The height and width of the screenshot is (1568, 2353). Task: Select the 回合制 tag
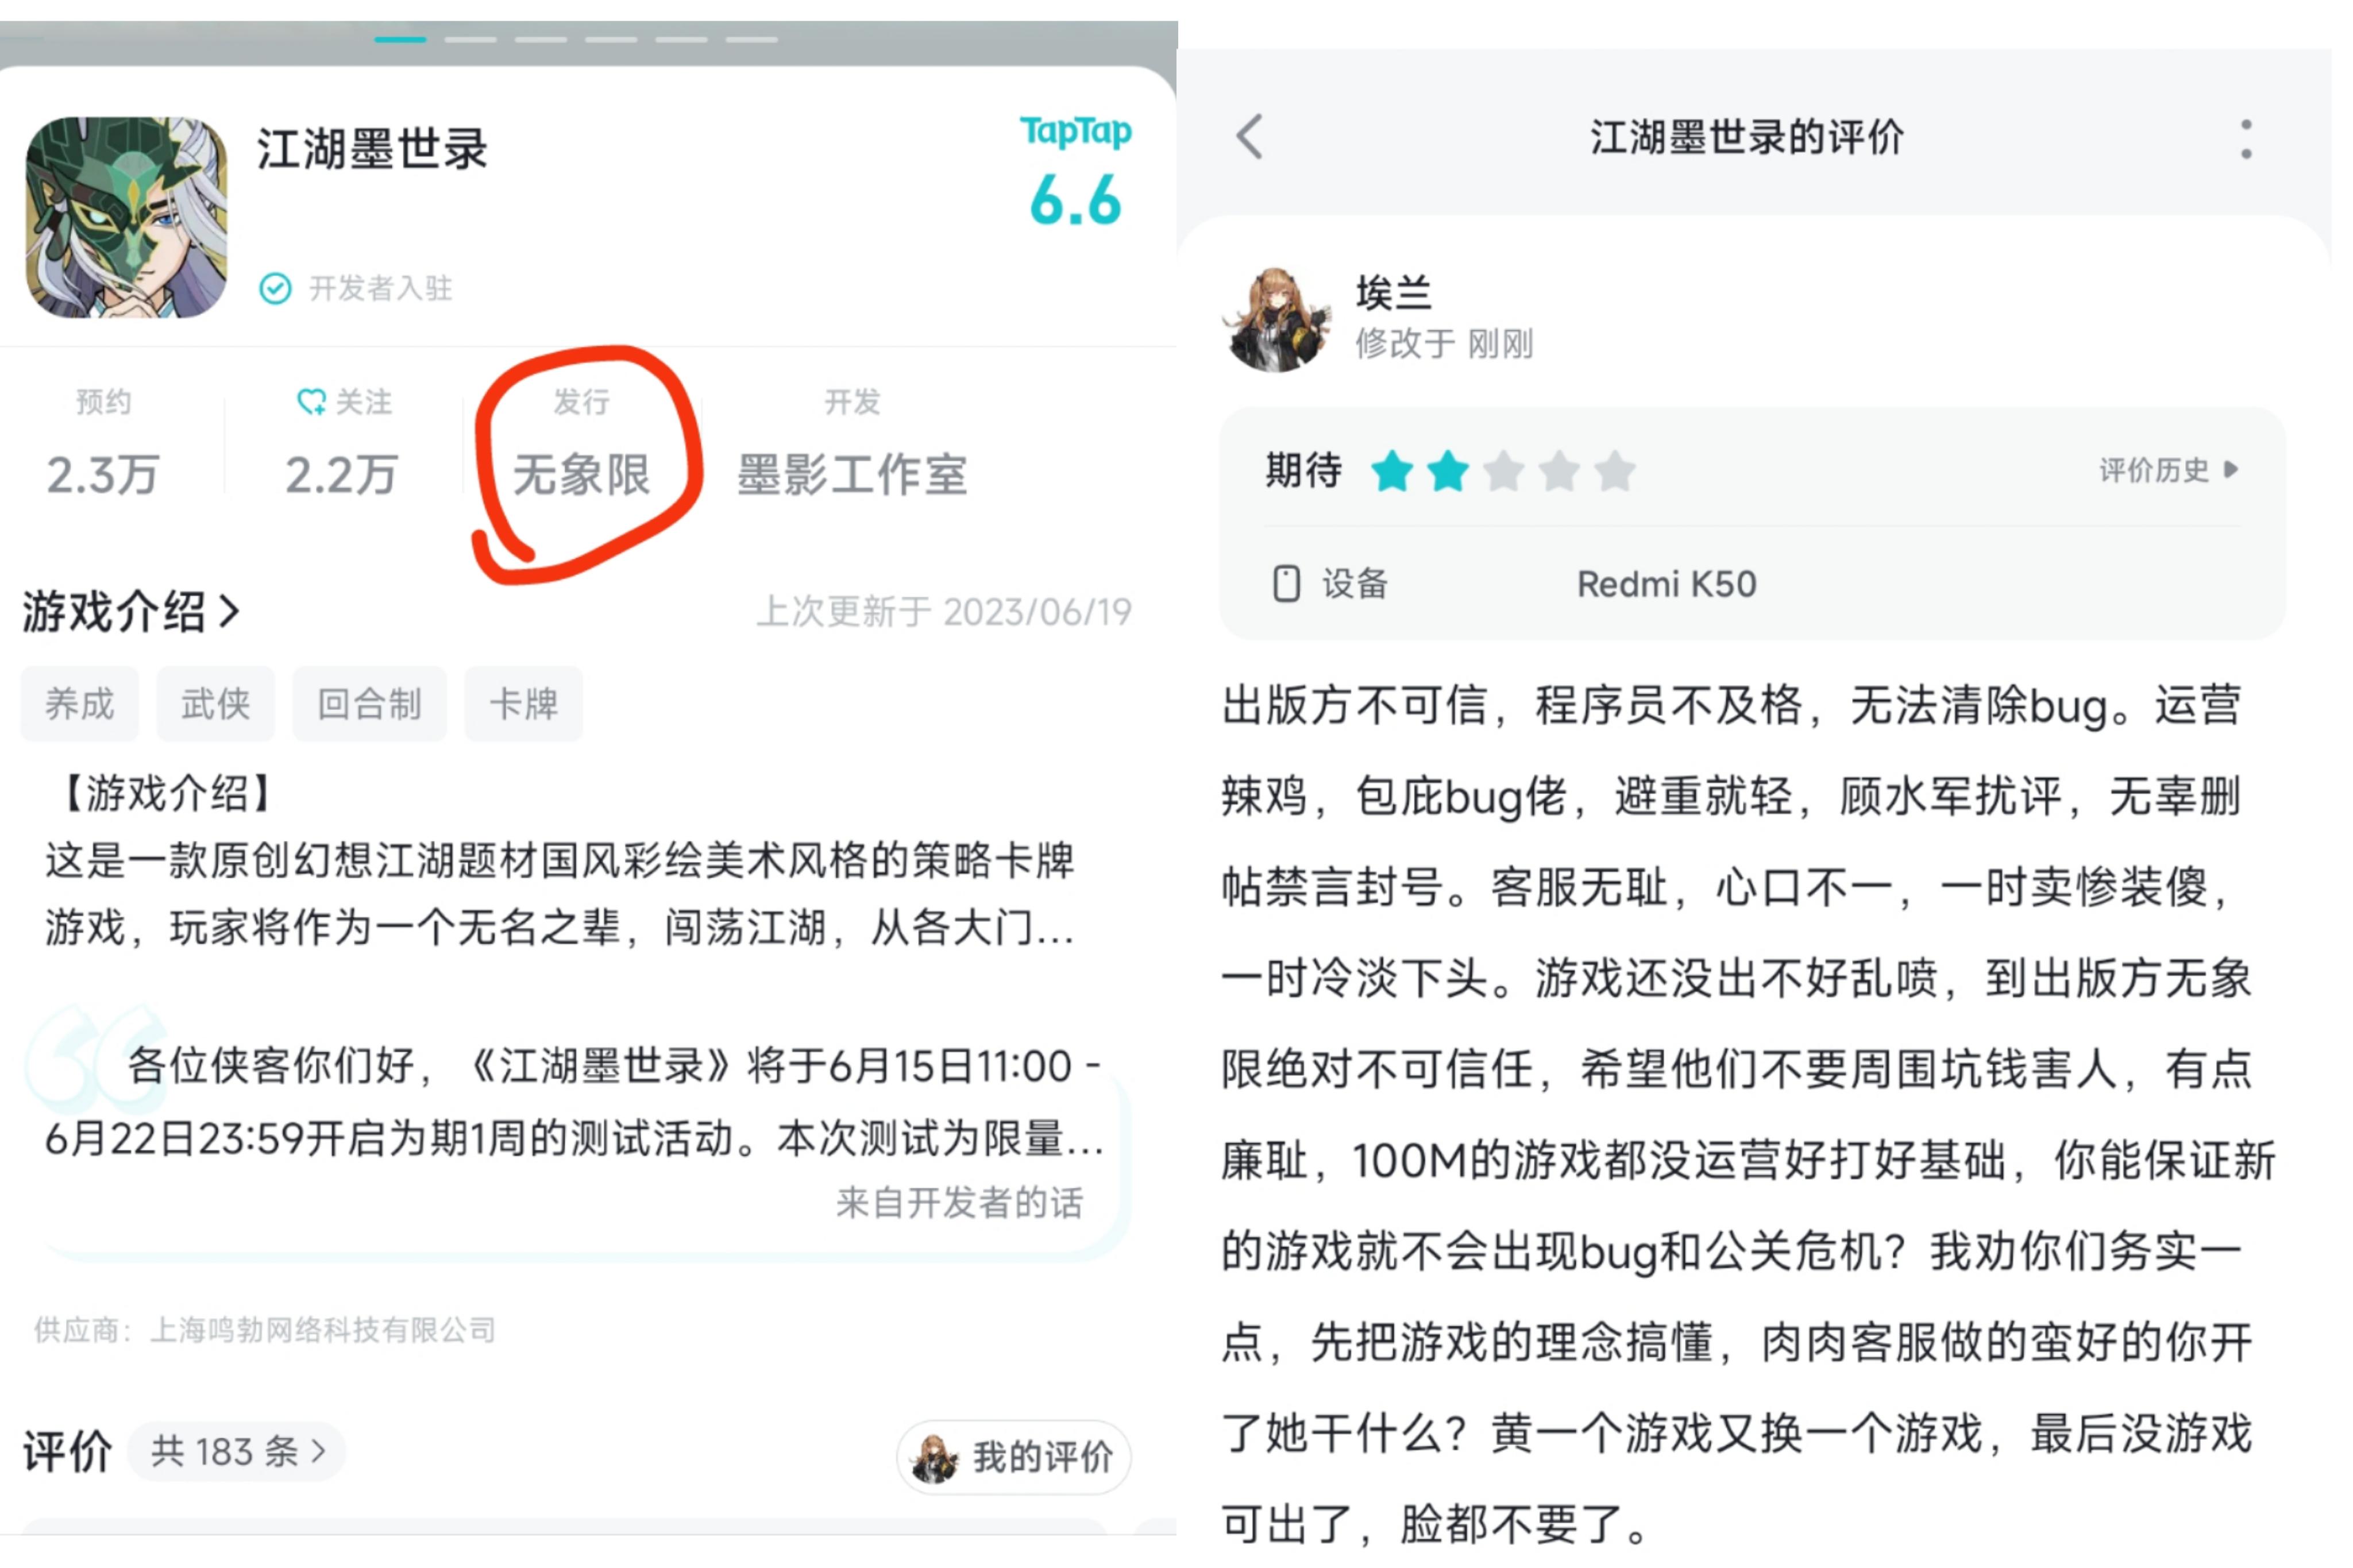pos(369,704)
